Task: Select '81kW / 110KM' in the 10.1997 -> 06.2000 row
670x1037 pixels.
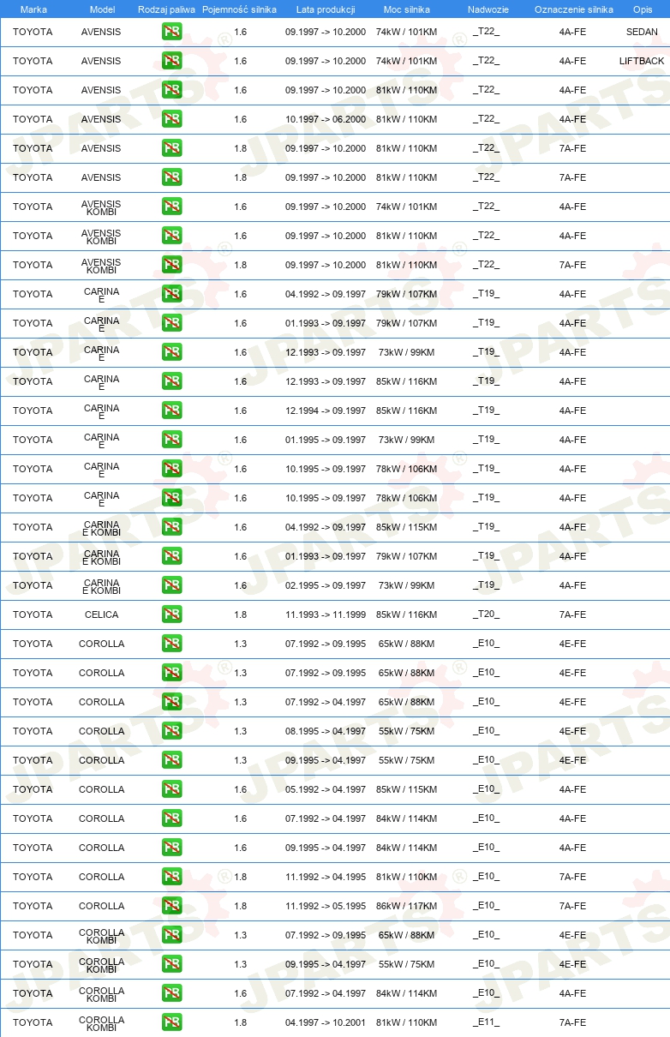Action: (x=406, y=119)
